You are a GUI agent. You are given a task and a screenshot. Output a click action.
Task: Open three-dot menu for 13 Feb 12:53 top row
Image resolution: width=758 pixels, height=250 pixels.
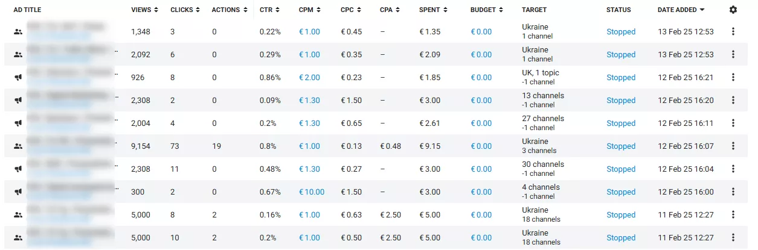click(x=733, y=31)
